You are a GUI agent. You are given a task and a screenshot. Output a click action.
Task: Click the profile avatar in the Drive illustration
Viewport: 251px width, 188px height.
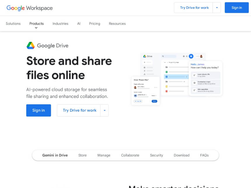coord(201,56)
